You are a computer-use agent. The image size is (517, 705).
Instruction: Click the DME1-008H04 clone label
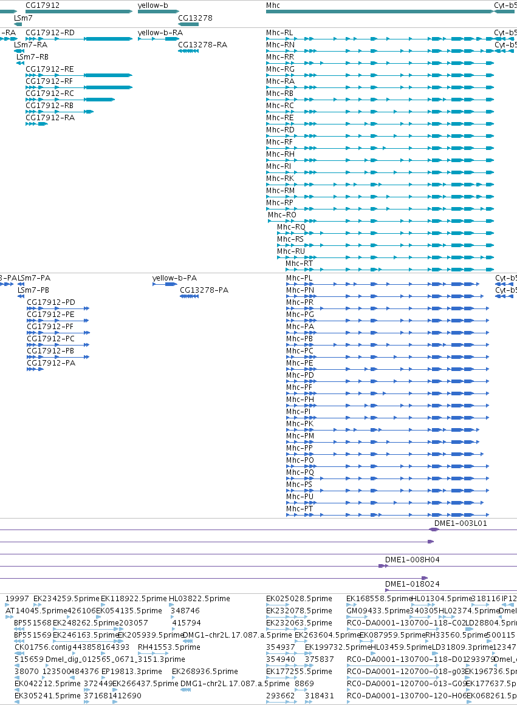click(412, 560)
